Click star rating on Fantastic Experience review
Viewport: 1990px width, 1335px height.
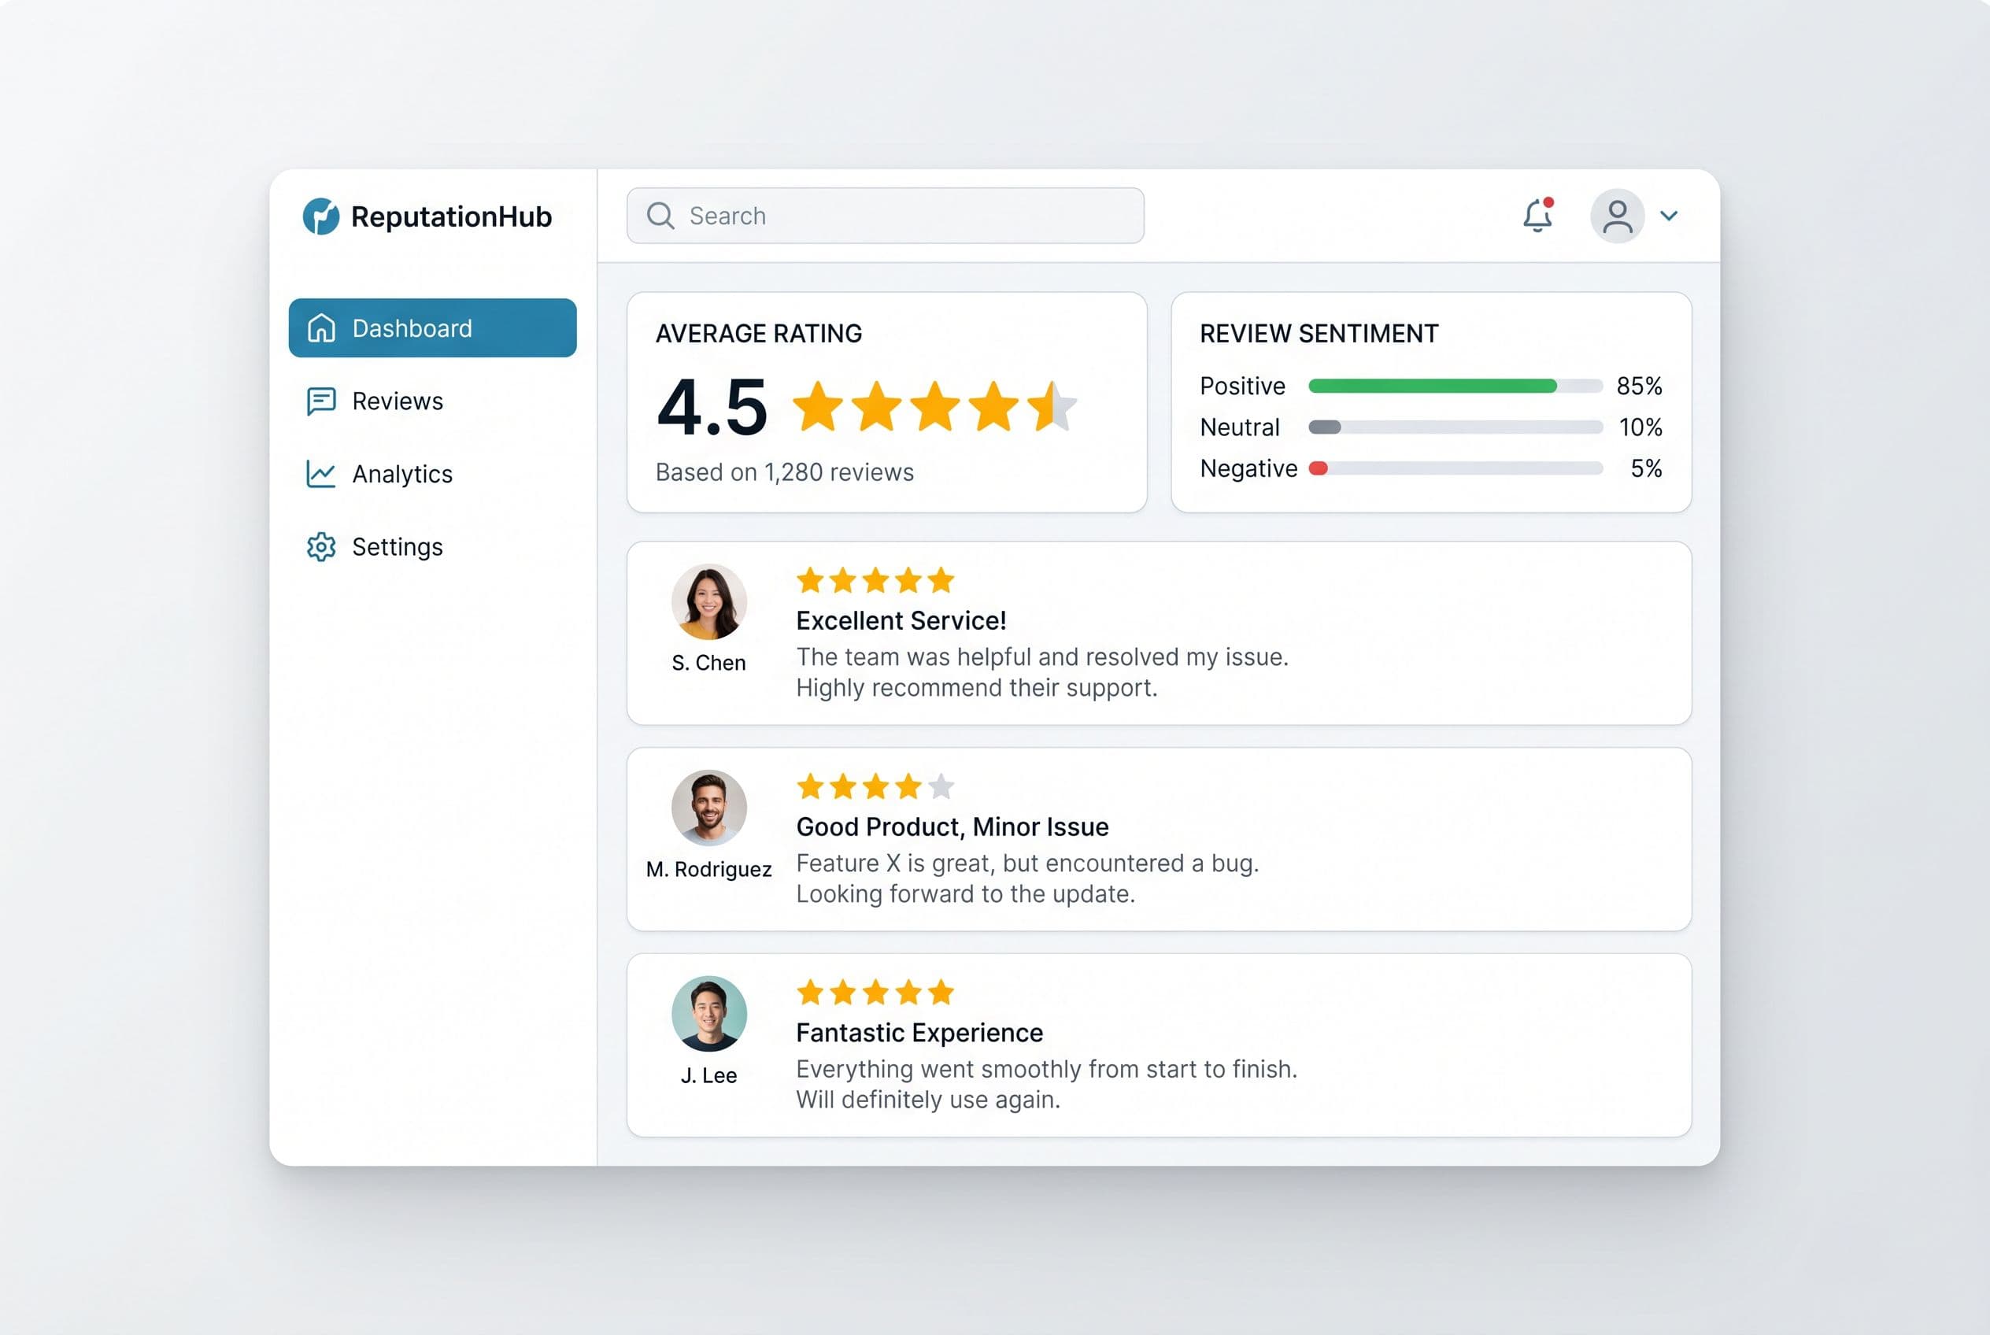(875, 993)
